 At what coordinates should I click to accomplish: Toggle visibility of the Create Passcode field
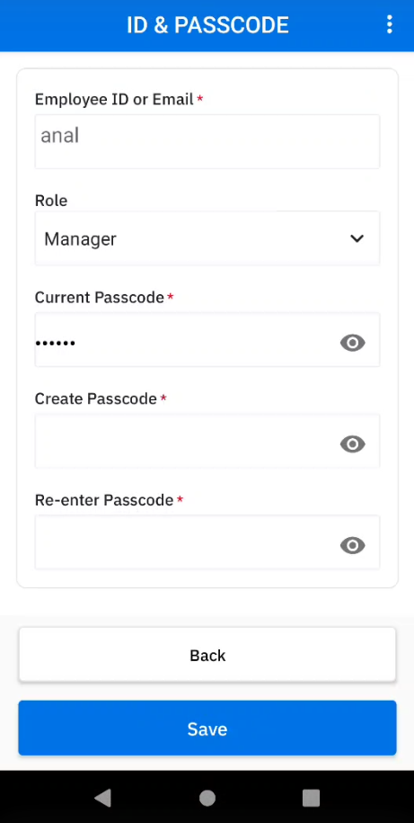[353, 444]
